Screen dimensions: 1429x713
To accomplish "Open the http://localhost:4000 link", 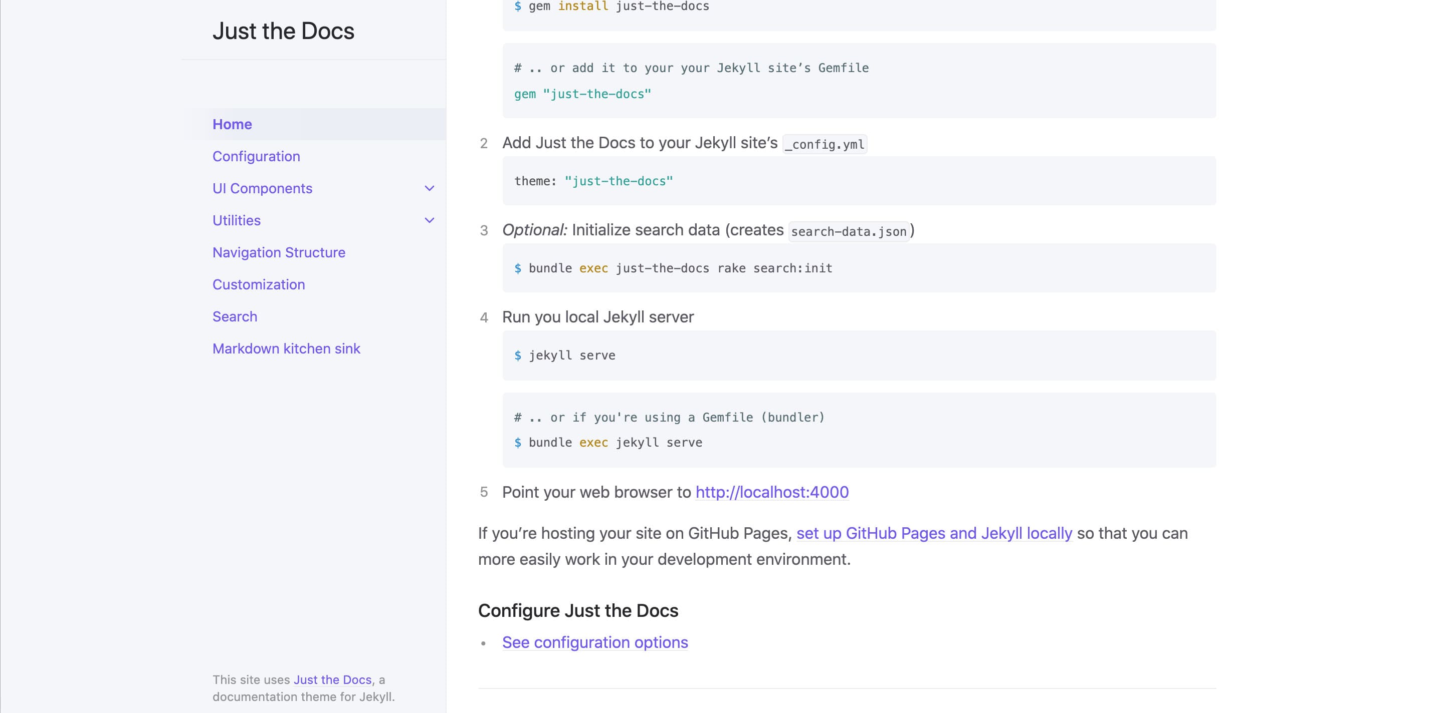I will pos(771,492).
